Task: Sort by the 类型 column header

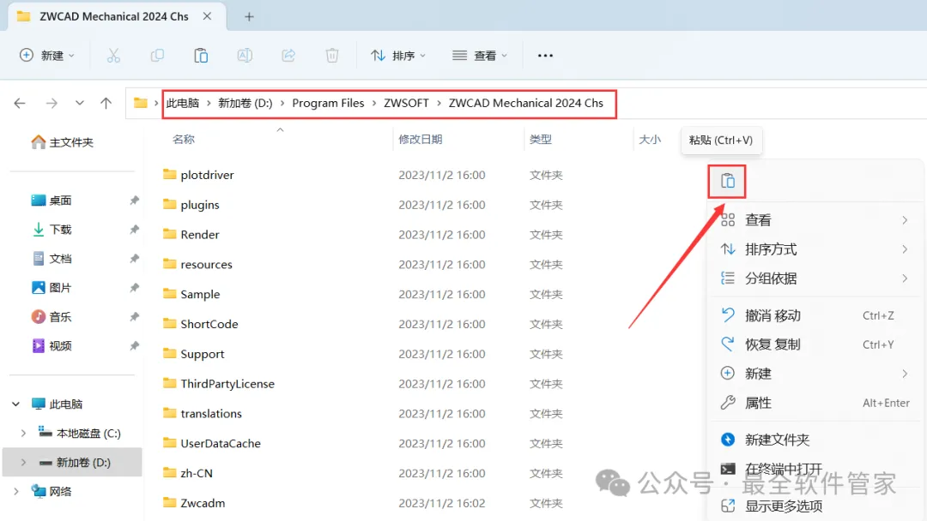Action: tap(541, 140)
